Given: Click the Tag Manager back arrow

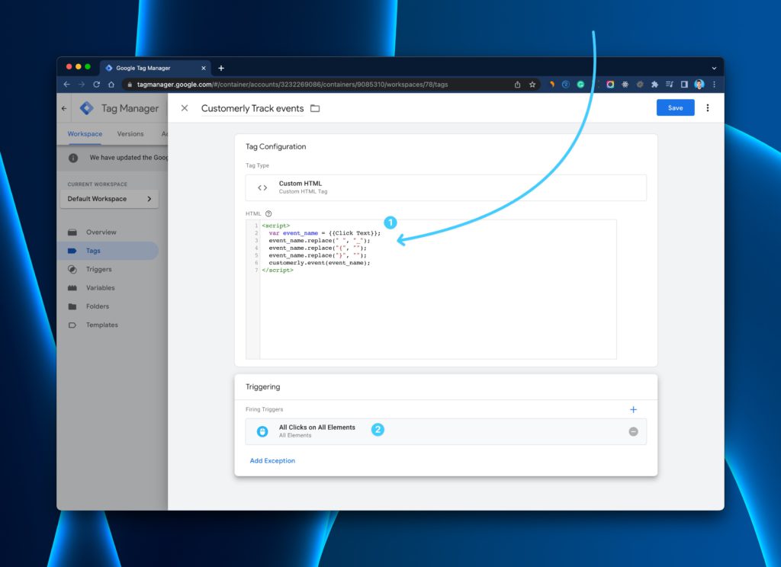Looking at the screenshot, I should click(x=64, y=108).
